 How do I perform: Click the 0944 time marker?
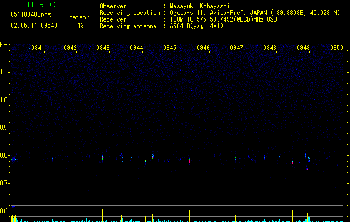(x=136, y=48)
